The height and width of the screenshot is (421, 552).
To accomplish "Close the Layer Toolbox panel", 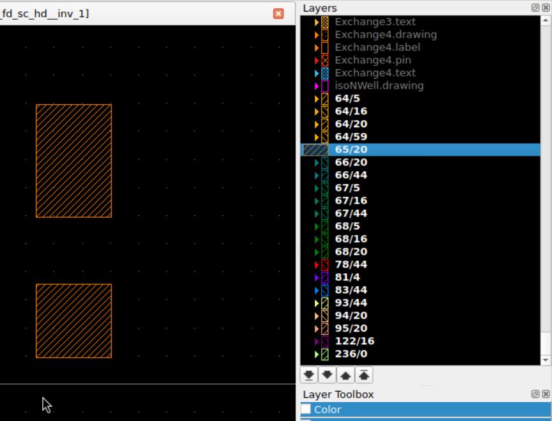I will click(545, 394).
